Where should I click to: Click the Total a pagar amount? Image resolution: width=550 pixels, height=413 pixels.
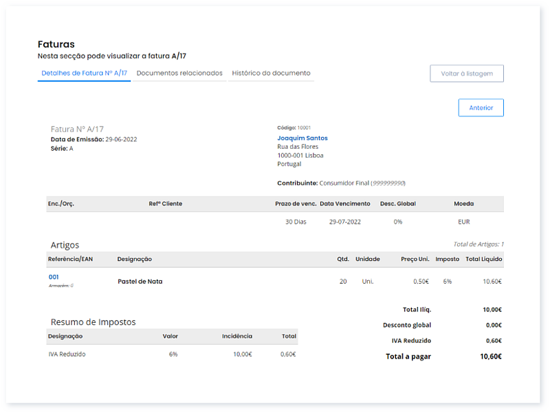pyautogui.click(x=491, y=356)
